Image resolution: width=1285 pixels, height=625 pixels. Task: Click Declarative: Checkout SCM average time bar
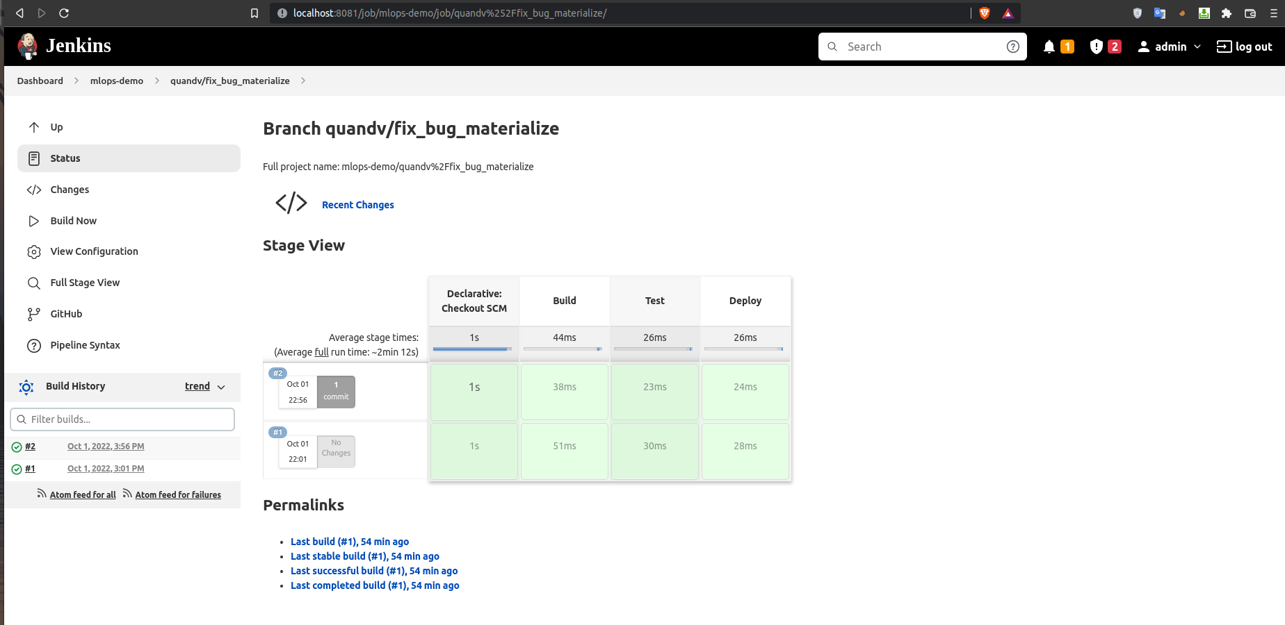tap(473, 349)
